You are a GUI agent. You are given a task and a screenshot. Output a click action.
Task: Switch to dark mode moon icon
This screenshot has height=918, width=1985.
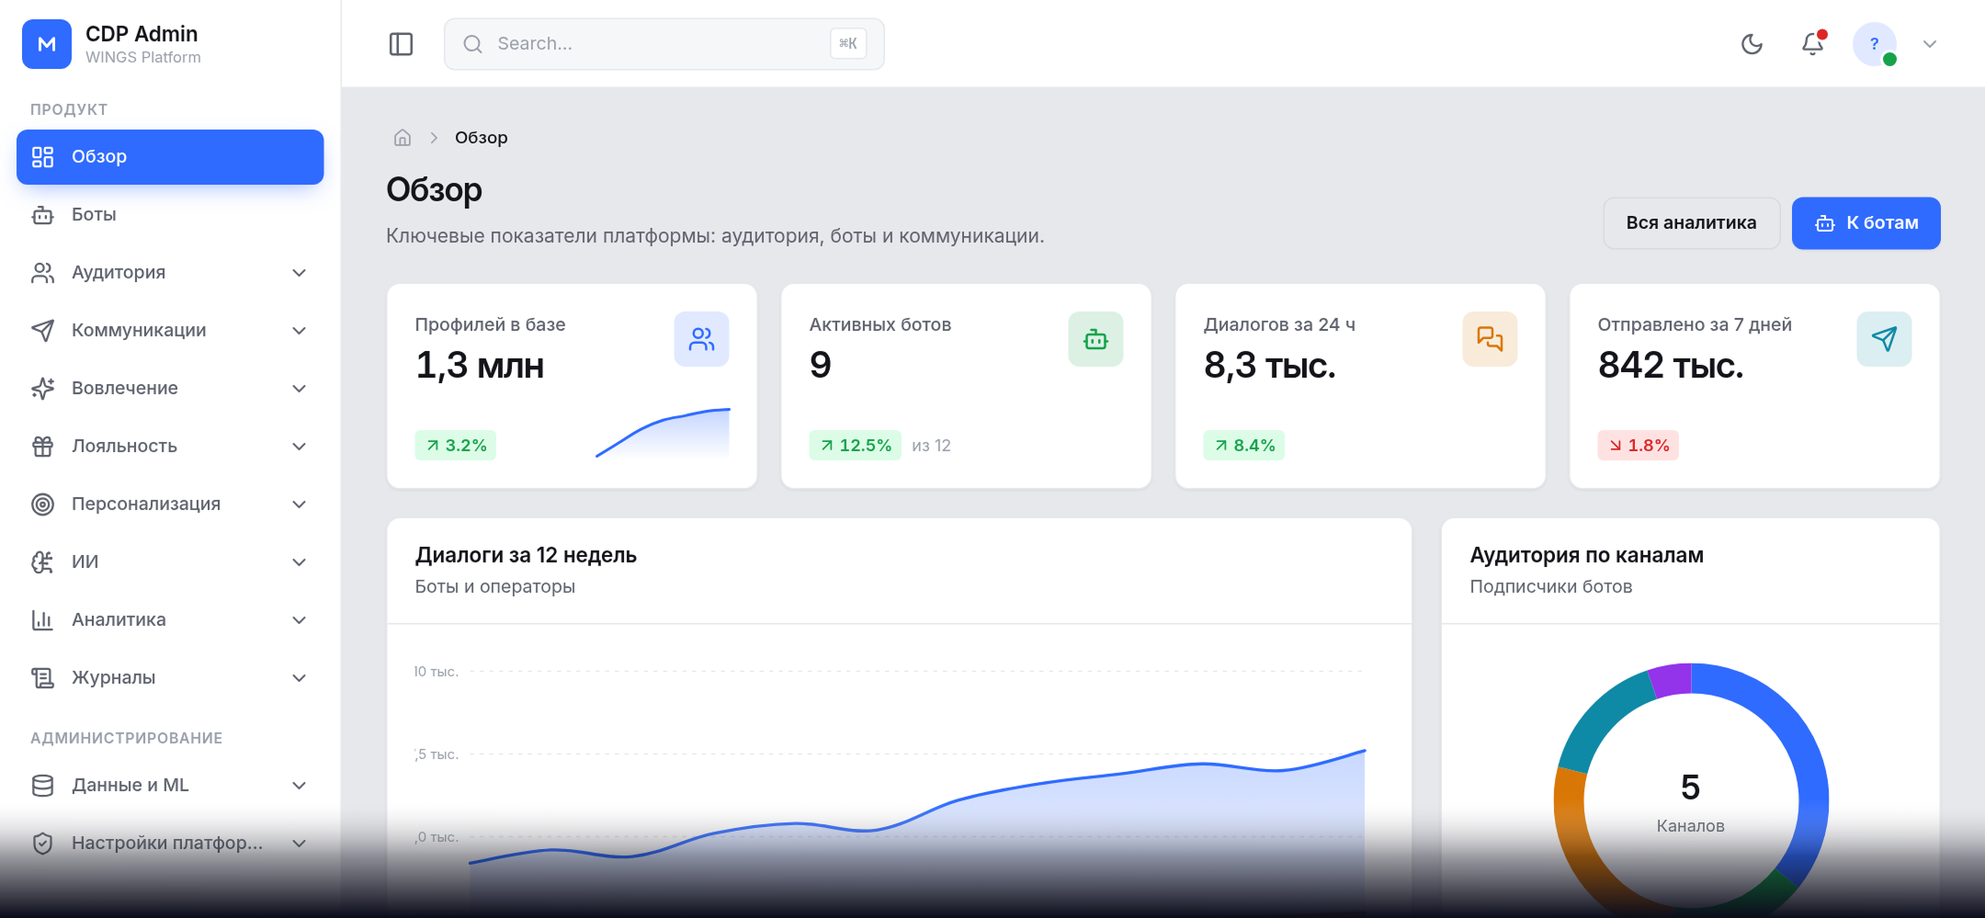[1752, 44]
